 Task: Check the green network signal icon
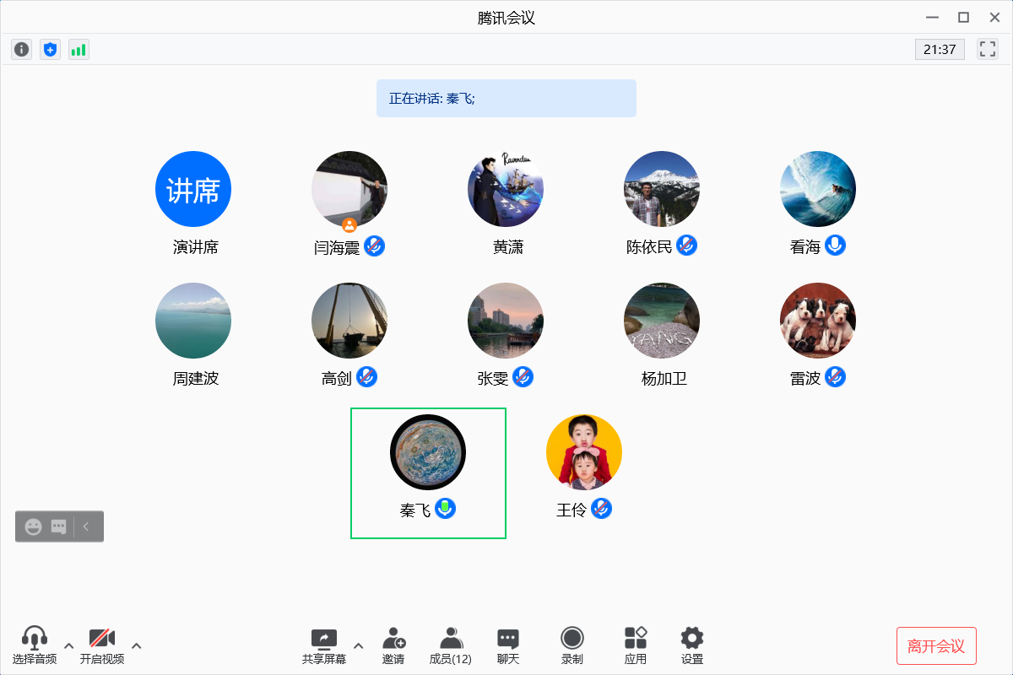coord(79,50)
